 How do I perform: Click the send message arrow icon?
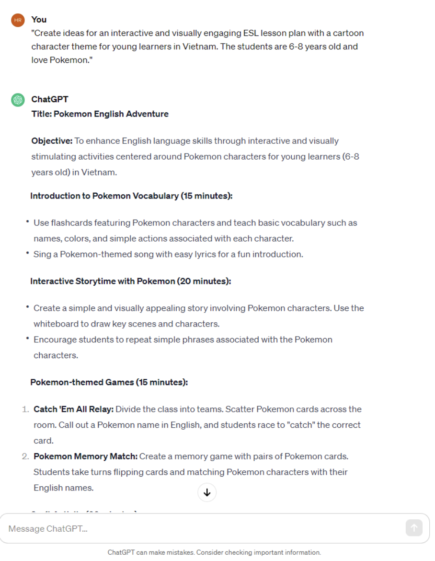(x=414, y=528)
